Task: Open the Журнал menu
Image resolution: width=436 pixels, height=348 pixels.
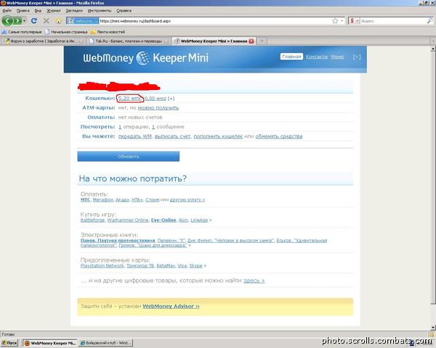Action: pyautogui.click(x=53, y=11)
